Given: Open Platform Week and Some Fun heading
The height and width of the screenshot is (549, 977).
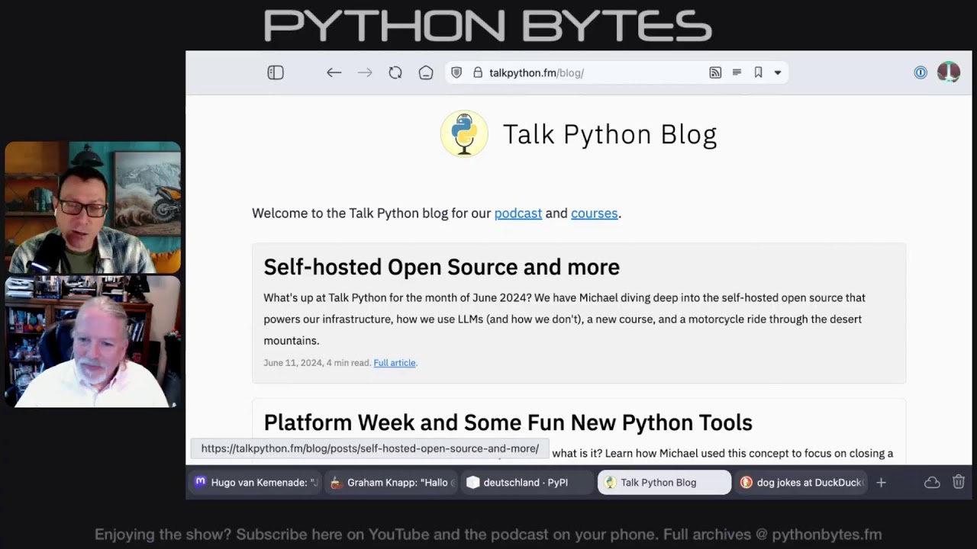Looking at the screenshot, I should [x=508, y=422].
